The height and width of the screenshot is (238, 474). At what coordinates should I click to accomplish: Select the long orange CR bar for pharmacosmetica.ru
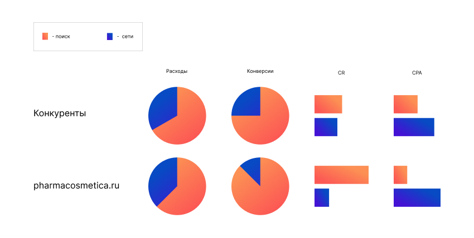(341, 175)
